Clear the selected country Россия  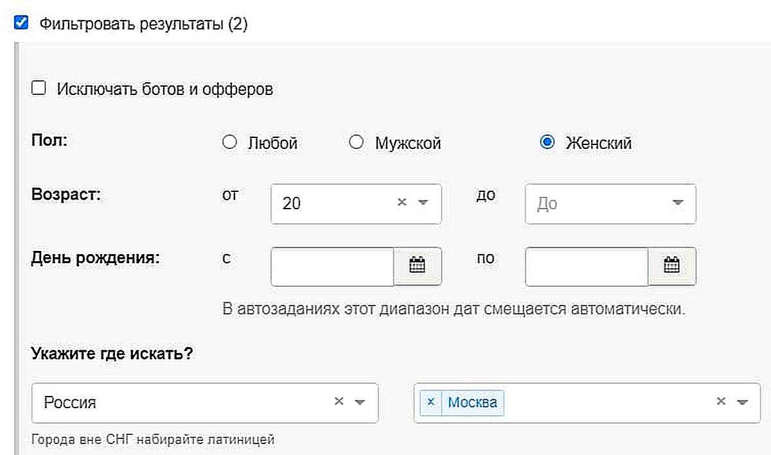coord(339,402)
